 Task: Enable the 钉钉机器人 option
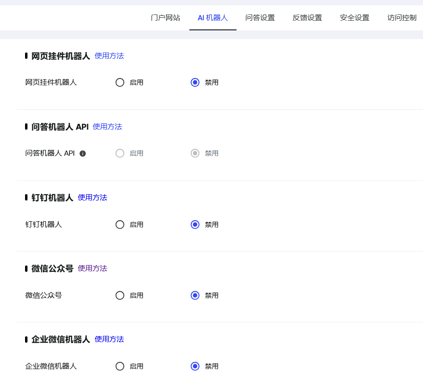[120, 225]
